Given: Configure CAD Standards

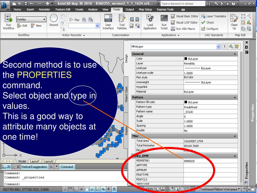Looking at the screenshot, I should [x=210, y=29].
